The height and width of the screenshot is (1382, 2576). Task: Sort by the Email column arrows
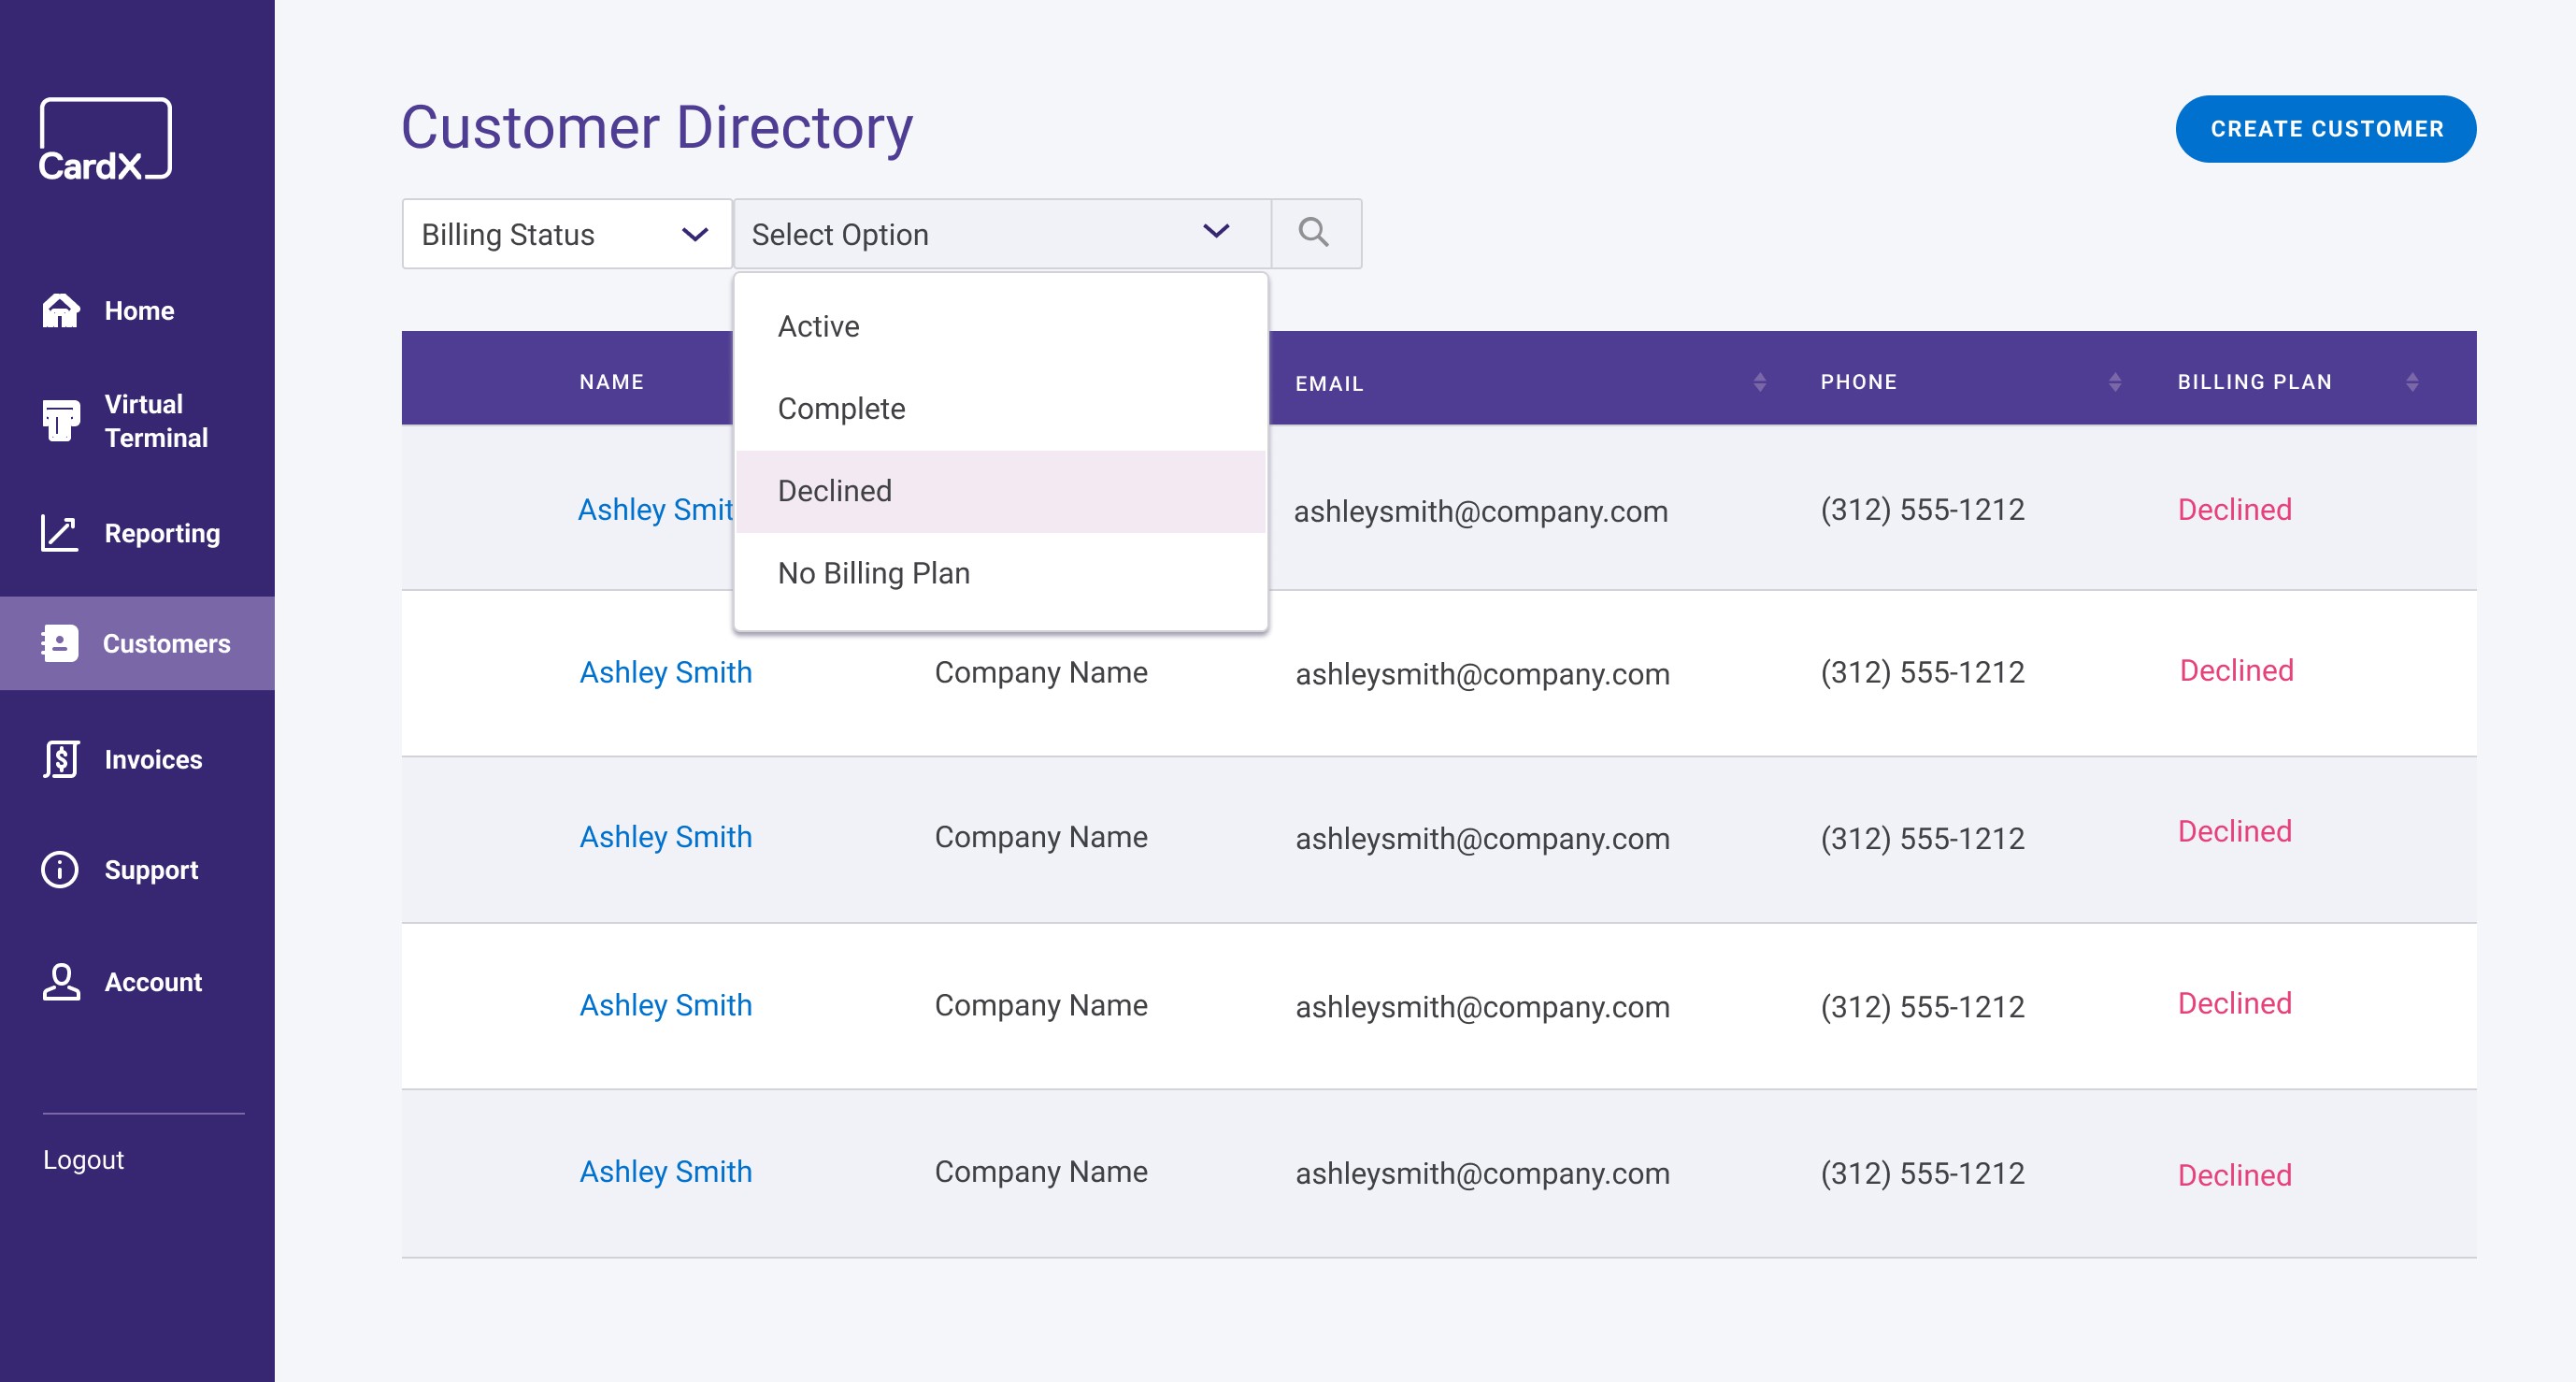[x=1759, y=381]
